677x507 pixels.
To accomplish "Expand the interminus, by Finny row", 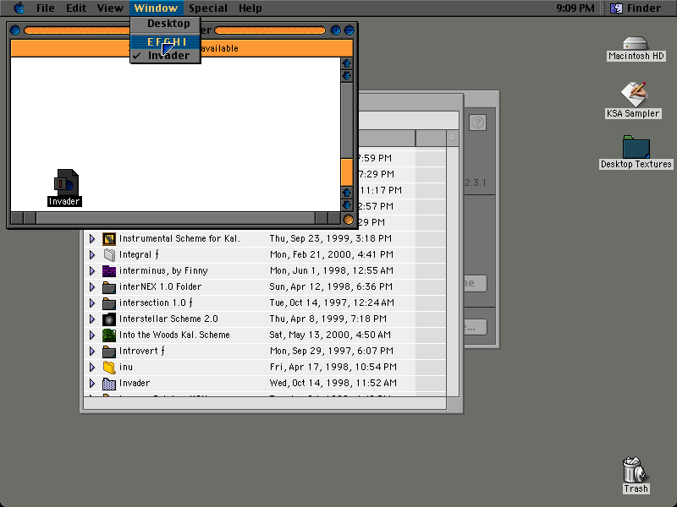I will 92,270.
